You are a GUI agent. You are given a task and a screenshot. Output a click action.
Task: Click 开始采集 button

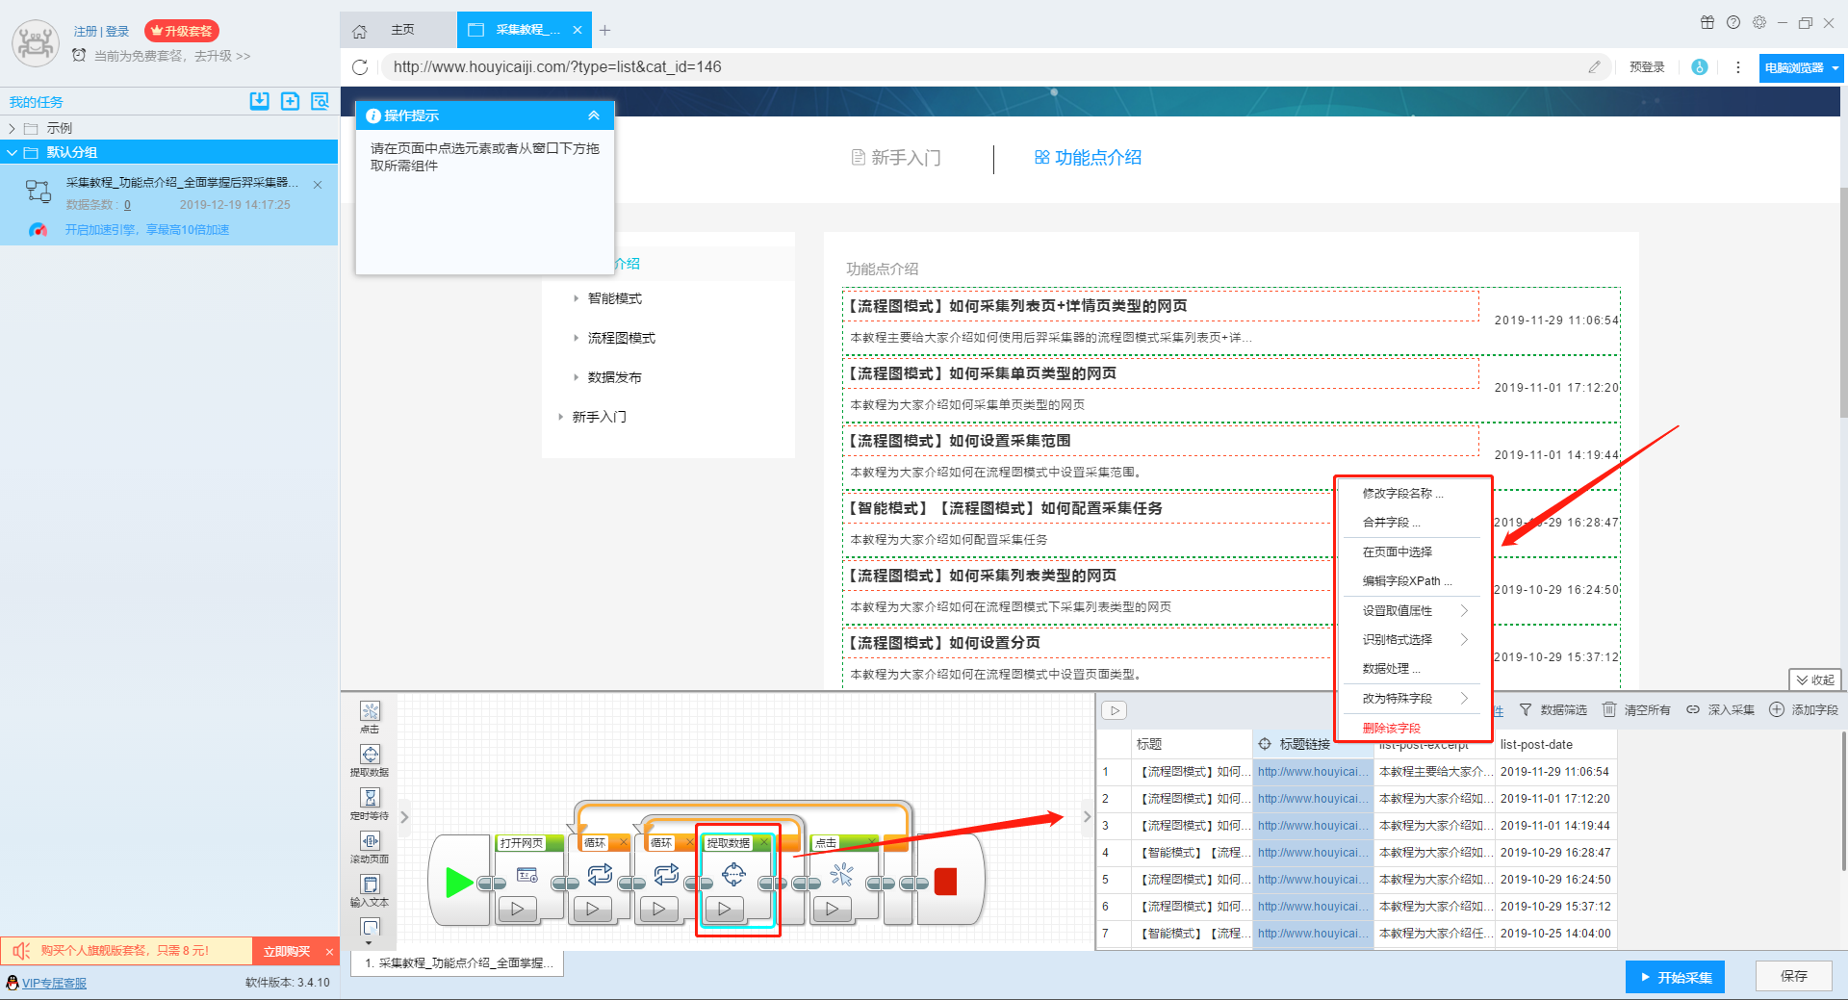click(1675, 977)
